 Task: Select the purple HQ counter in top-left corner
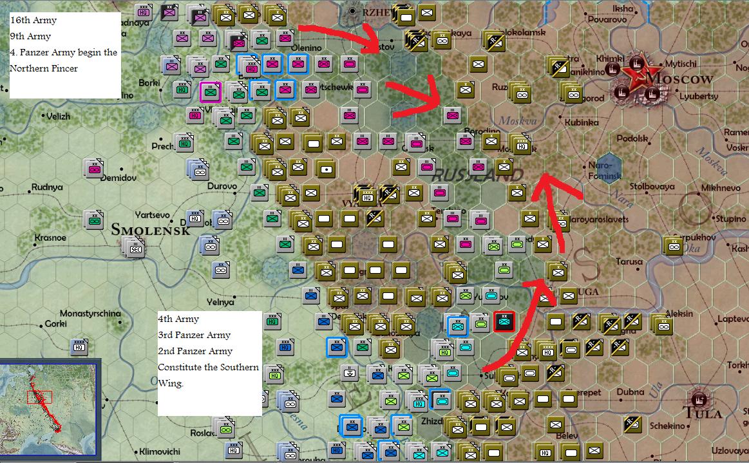[x=144, y=12]
